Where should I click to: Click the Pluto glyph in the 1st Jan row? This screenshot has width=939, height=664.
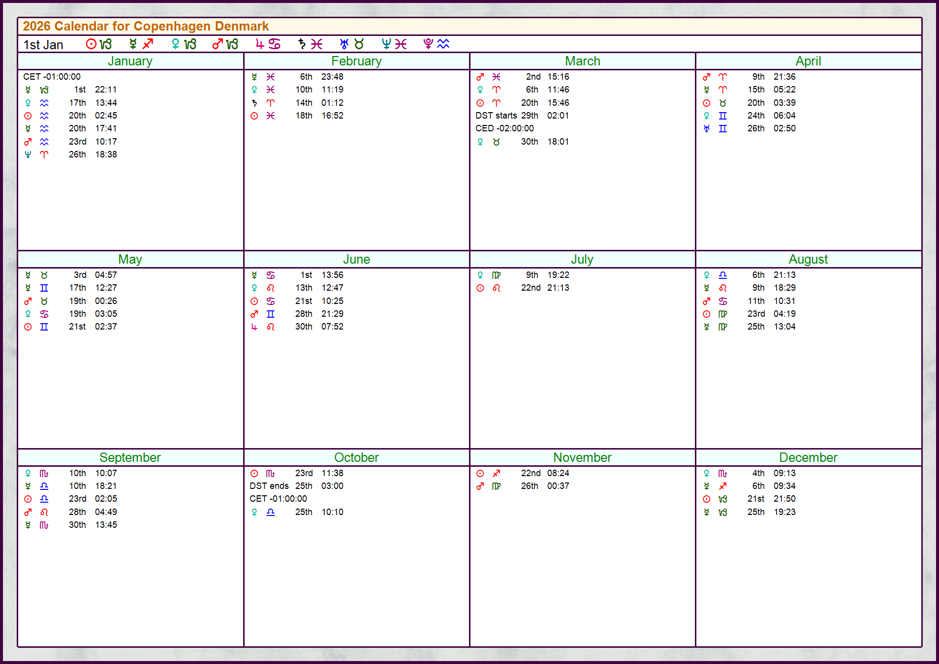click(x=428, y=44)
